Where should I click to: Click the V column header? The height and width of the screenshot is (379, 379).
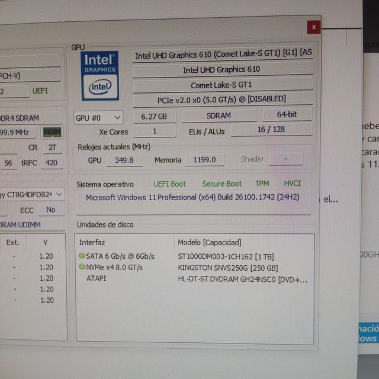pos(45,242)
